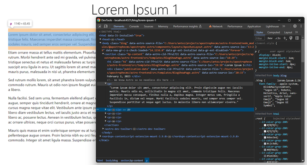Collapse the expanded p element node
Screen dimensions: 307x165
106,83
